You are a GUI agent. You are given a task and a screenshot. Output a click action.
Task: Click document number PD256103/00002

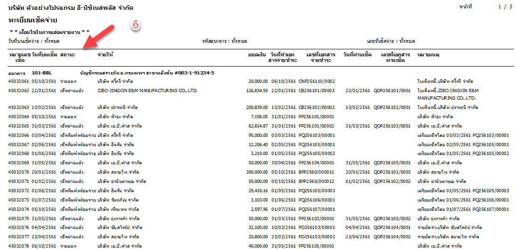pos(317,236)
